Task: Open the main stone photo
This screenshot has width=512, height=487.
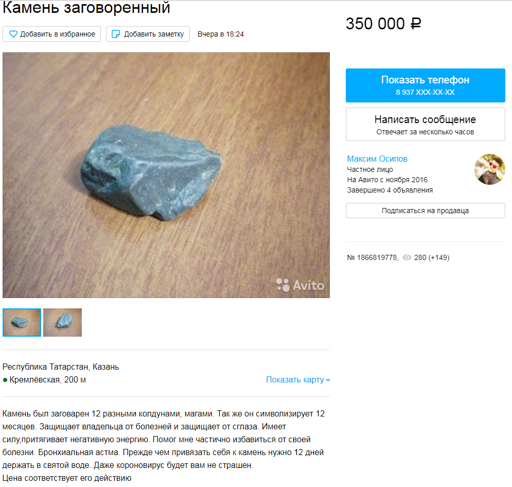Action: pos(166,175)
